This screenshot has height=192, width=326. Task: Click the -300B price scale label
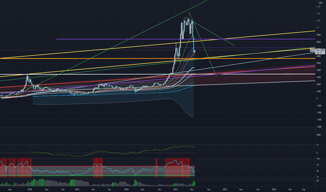(x=319, y=120)
